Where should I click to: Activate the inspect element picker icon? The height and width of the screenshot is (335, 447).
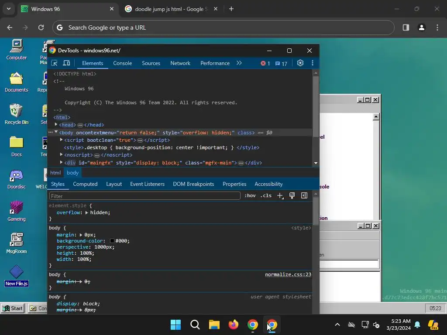[x=54, y=63]
